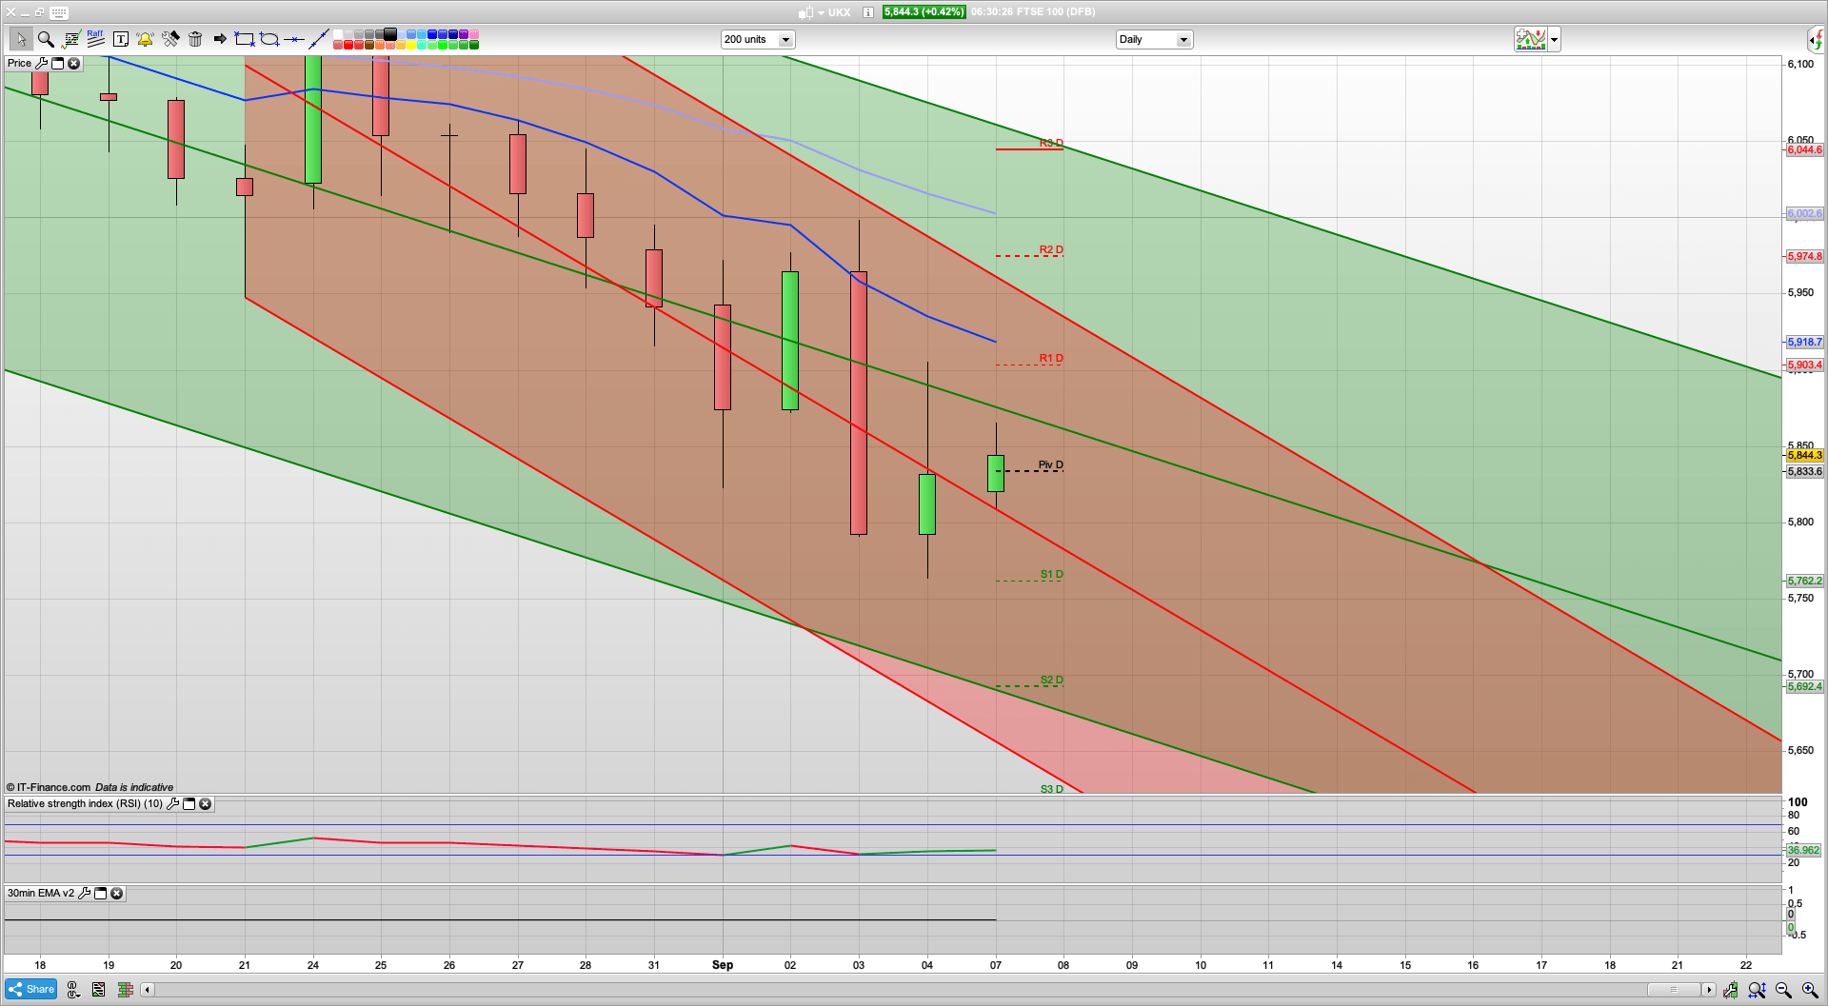Select the ellipse drawing tool
The height and width of the screenshot is (1006, 1828).
(269, 39)
